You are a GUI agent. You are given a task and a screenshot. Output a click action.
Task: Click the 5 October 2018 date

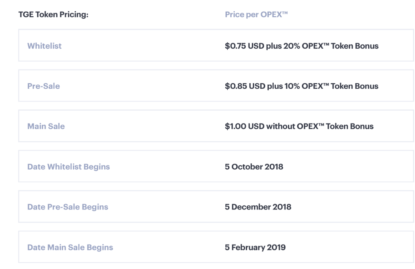pos(254,167)
